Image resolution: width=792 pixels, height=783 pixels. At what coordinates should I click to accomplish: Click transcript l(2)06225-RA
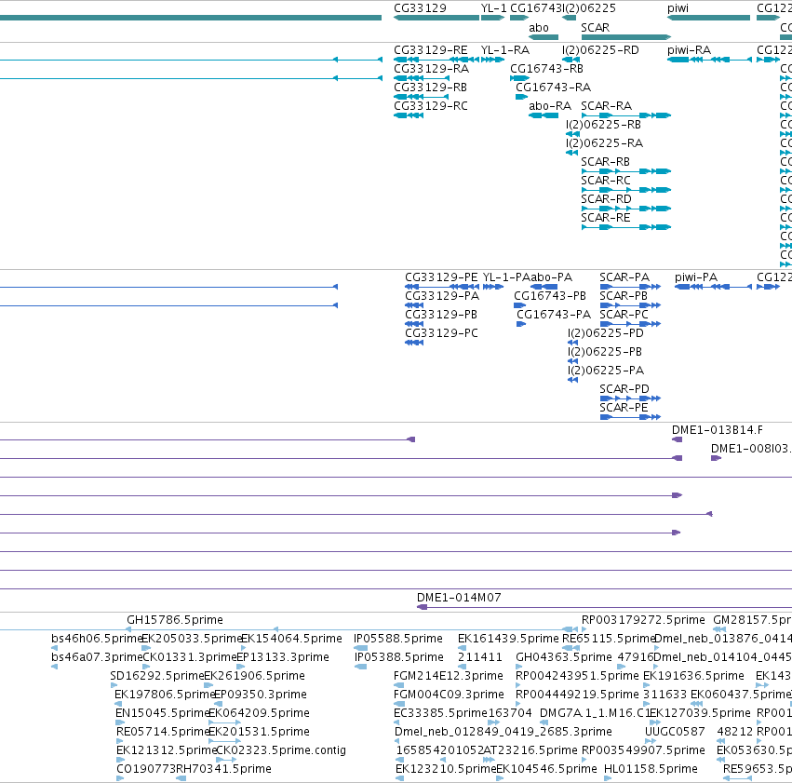point(571,153)
